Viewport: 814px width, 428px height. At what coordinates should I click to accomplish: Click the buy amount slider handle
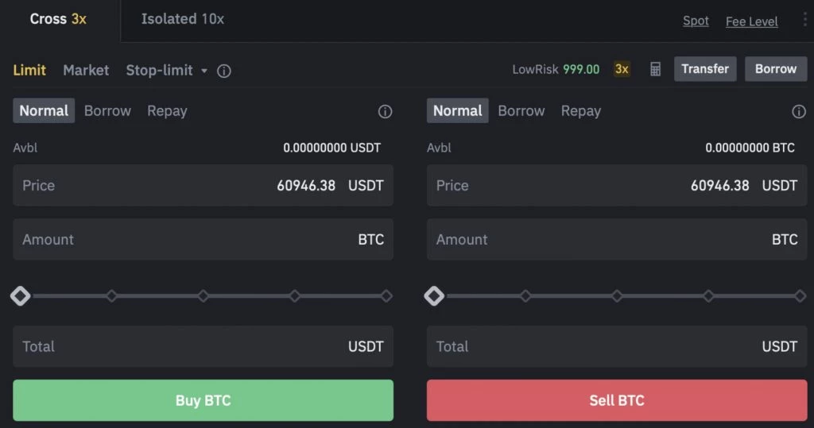21,296
